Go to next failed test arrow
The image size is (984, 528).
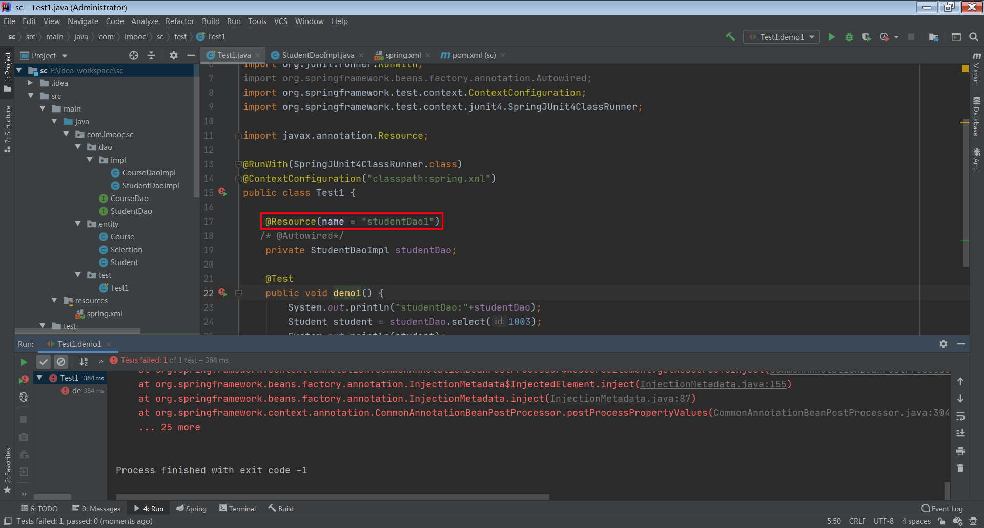point(960,399)
